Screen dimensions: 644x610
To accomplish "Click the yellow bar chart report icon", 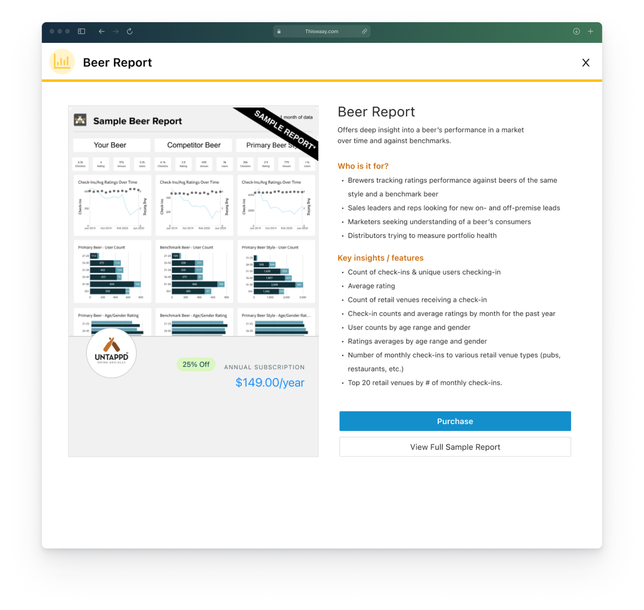I will pos(62,62).
